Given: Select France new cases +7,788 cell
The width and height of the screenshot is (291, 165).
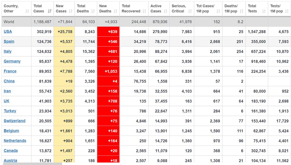Looking at the screenshot, I should point(64,71).
